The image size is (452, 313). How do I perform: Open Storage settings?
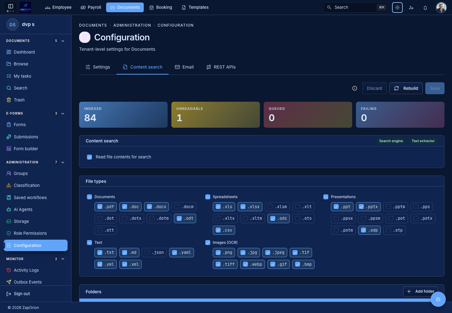35,221
